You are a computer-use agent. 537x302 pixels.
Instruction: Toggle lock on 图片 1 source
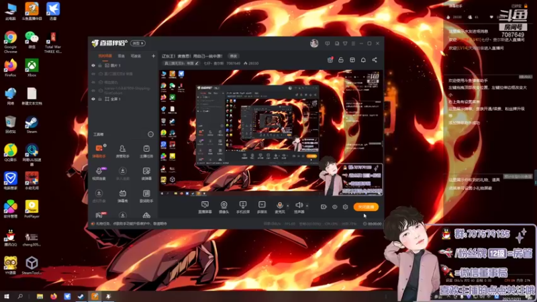pyautogui.click(x=100, y=65)
